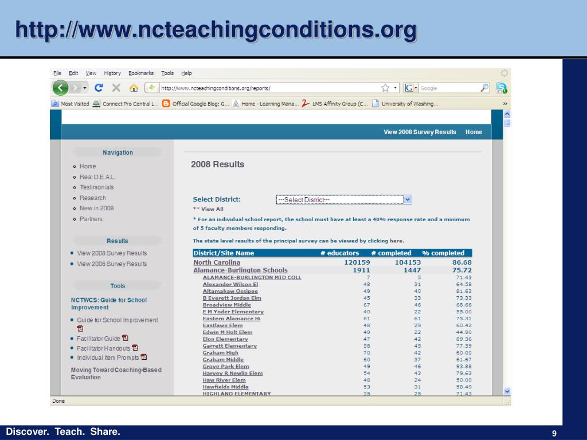Image resolution: width=587 pixels, height=440 pixels.
Task: Open Hawfields Middle school report
Action: (225, 387)
